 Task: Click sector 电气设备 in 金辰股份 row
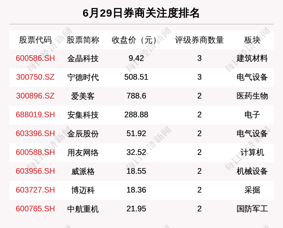(x=252, y=134)
